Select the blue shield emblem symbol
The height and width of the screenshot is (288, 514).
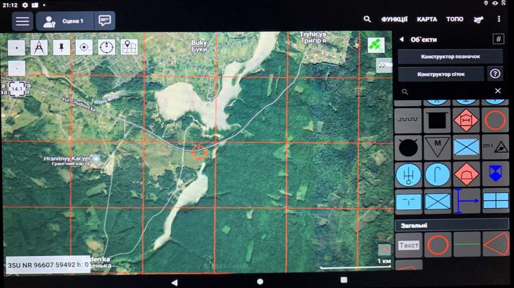coord(495,175)
